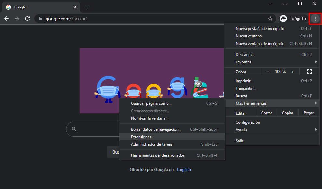Screen dimensions: 322x189
Task: Bookmark this page with the star icon
Action: [x=270, y=19]
